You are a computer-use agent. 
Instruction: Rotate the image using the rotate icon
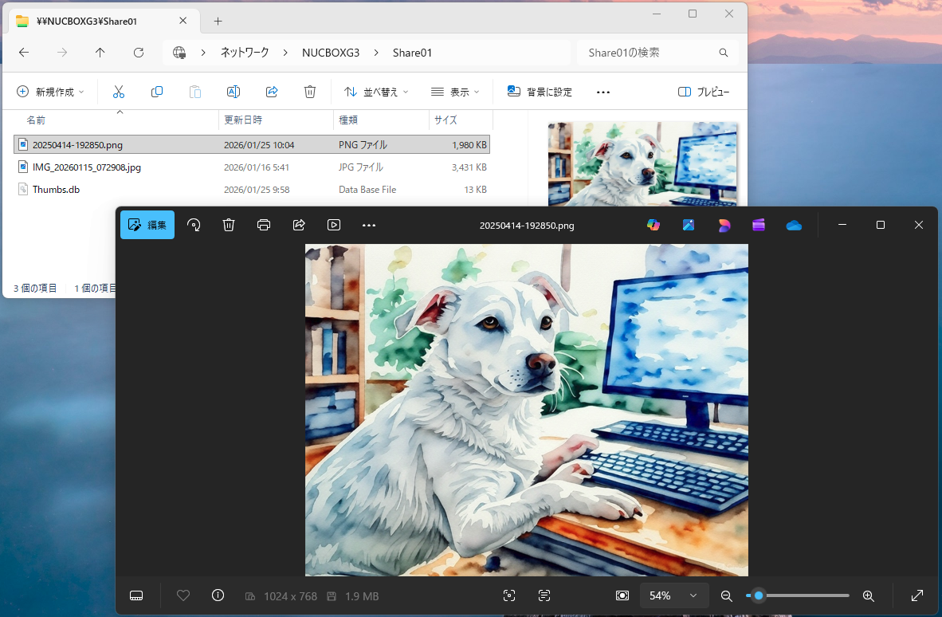pyautogui.click(x=194, y=225)
